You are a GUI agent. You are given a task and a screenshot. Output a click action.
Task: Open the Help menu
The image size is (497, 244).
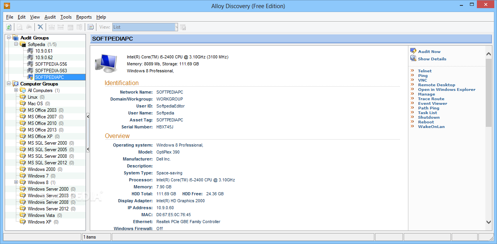point(101,17)
